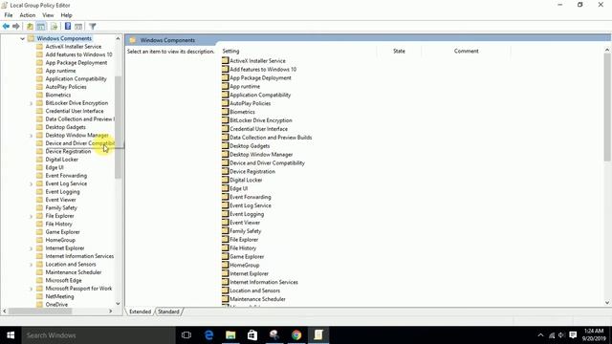Collapse the Windows Components tree node
The width and height of the screenshot is (612, 344).
pos(22,38)
